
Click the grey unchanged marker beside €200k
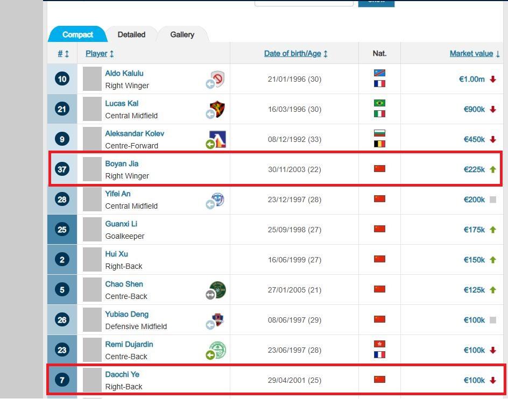coord(493,199)
